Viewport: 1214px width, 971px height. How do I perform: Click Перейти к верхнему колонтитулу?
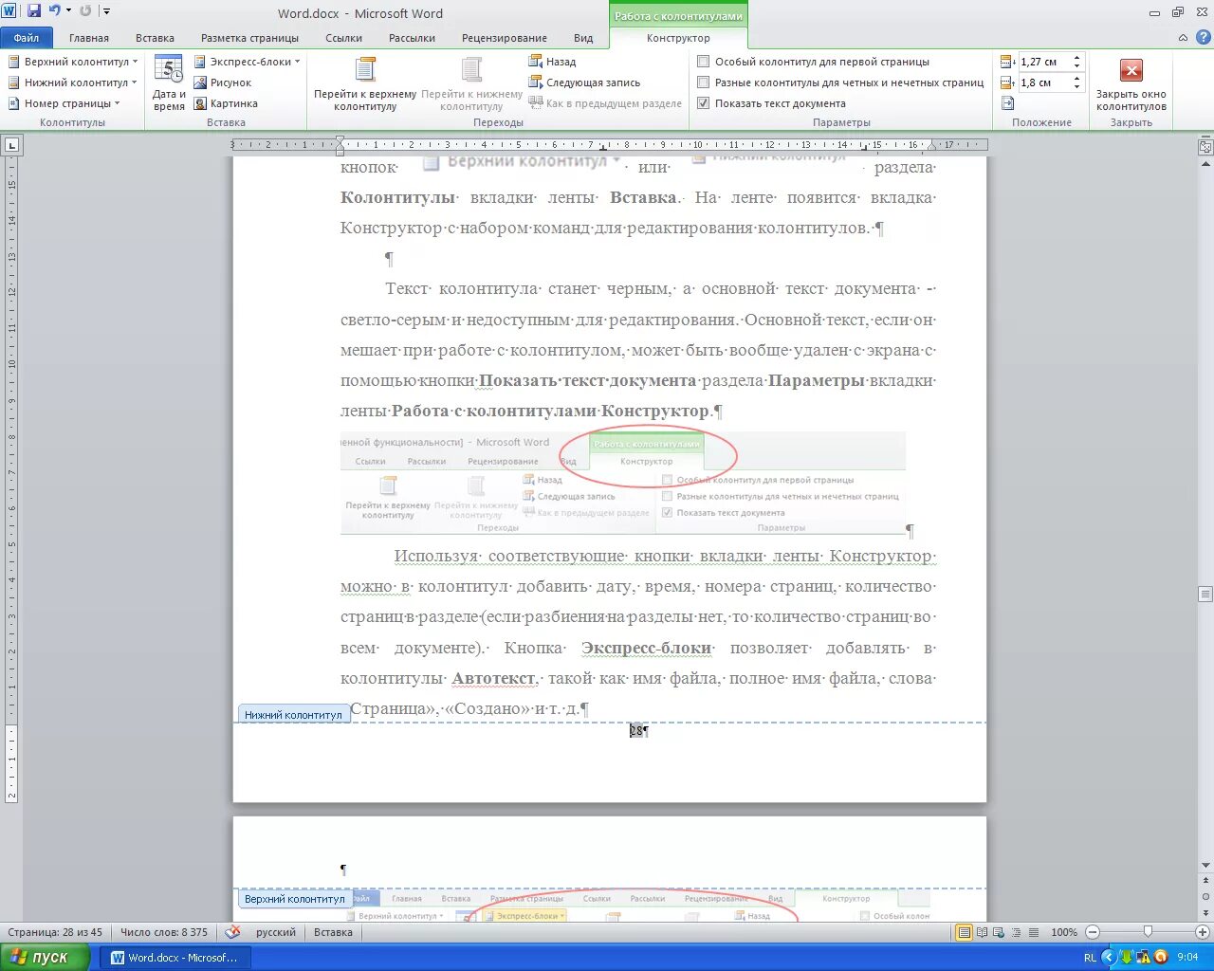point(365,83)
